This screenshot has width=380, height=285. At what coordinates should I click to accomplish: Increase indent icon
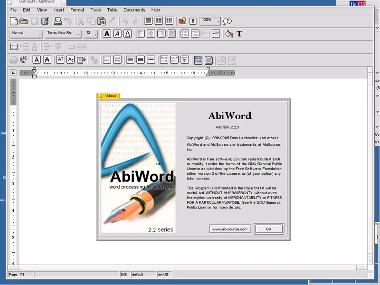pyautogui.click(x=216, y=34)
